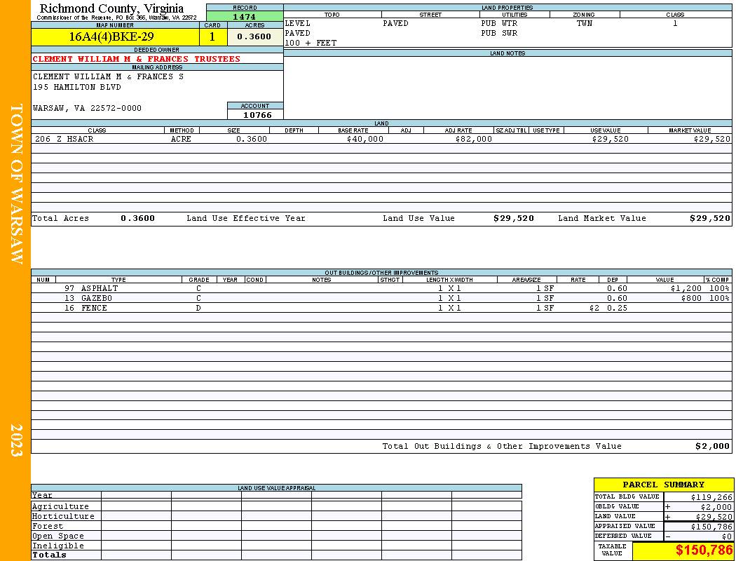Click the Total Bldg Value $119,266 cell
This screenshot has width=736, height=561.
click(x=698, y=496)
